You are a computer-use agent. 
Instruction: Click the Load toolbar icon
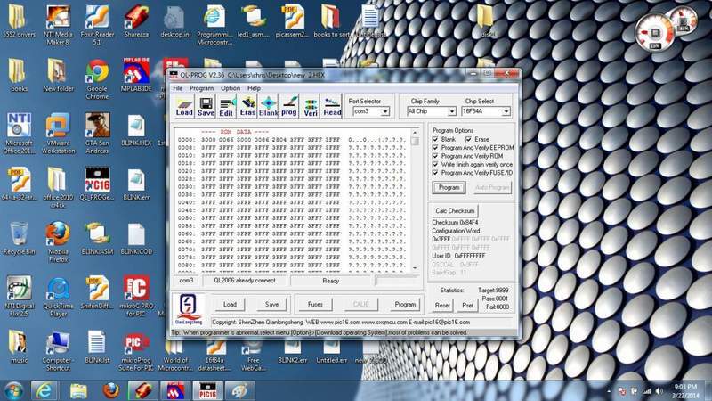pos(184,107)
